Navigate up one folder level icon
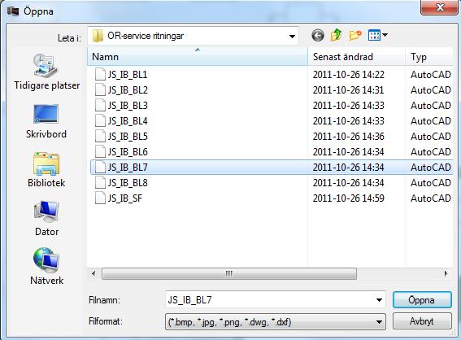Image resolution: width=461 pixels, height=340 pixels. coord(337,35)
